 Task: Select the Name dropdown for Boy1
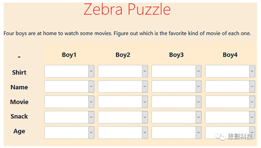click(x=69, y=87)
